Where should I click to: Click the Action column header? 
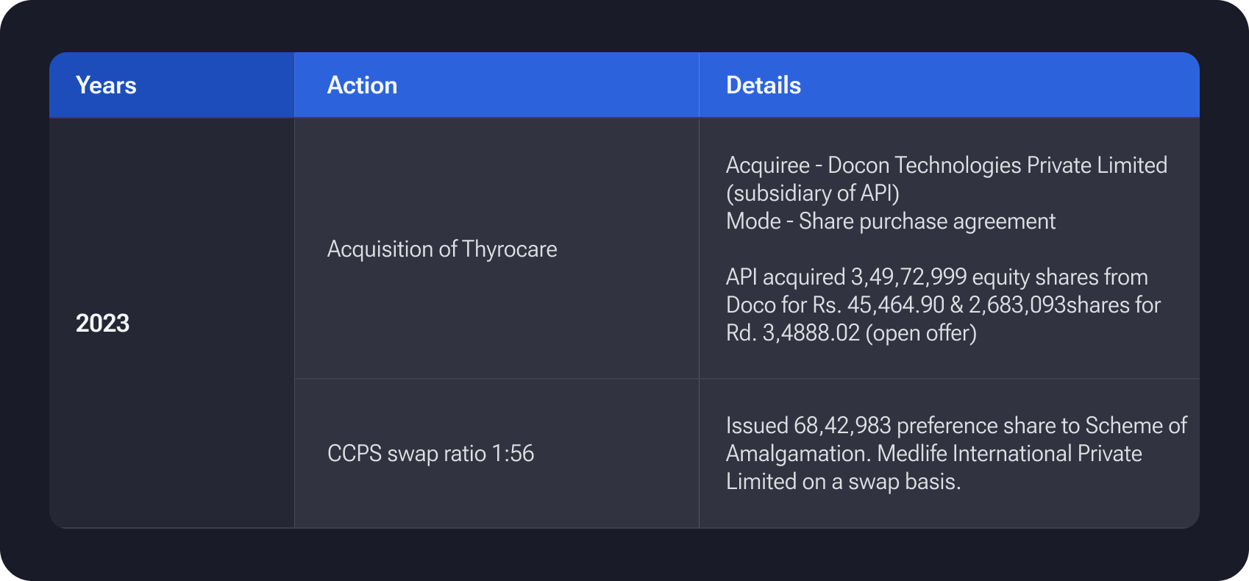(x=362, y=85)
